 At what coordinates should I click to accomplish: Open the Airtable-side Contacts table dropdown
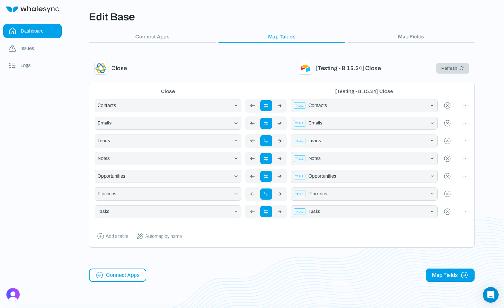(364, 106)
